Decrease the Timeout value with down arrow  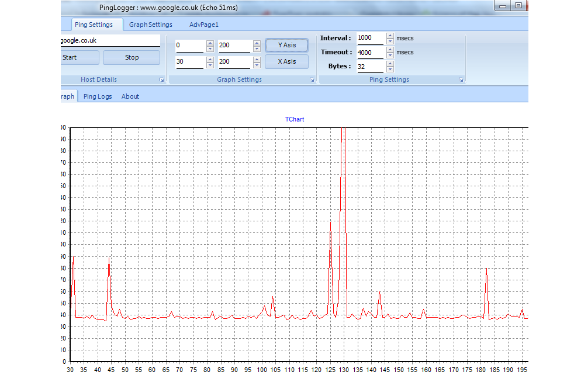click(x=390, y=55)
